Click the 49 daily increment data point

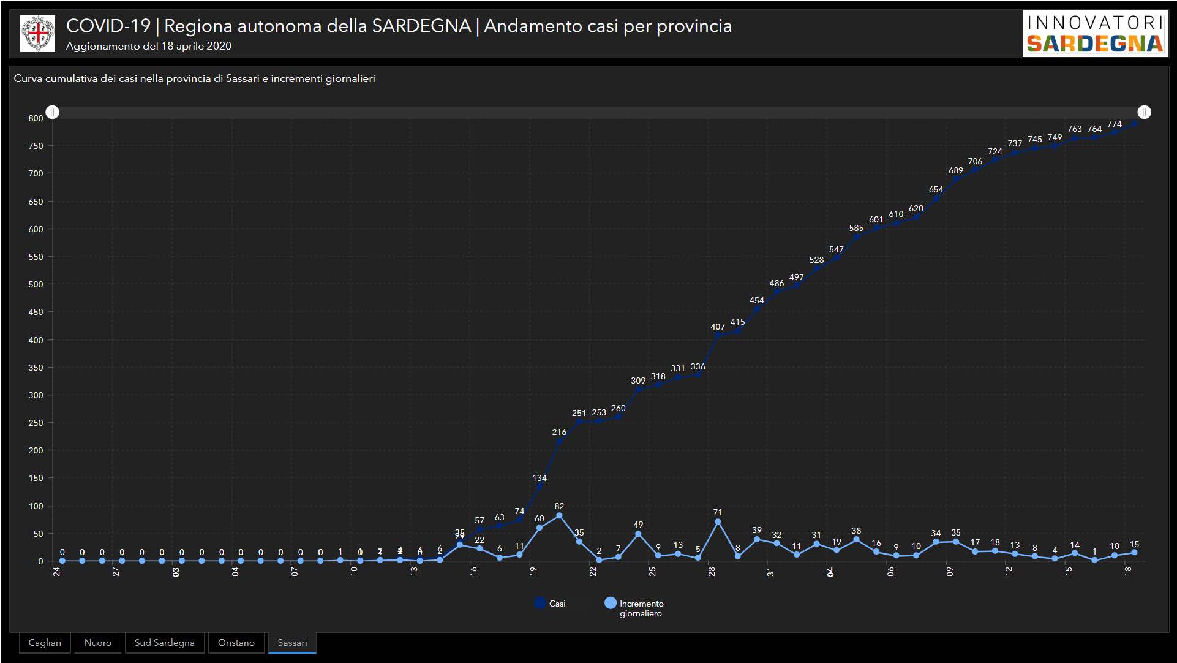coord(638,534)
